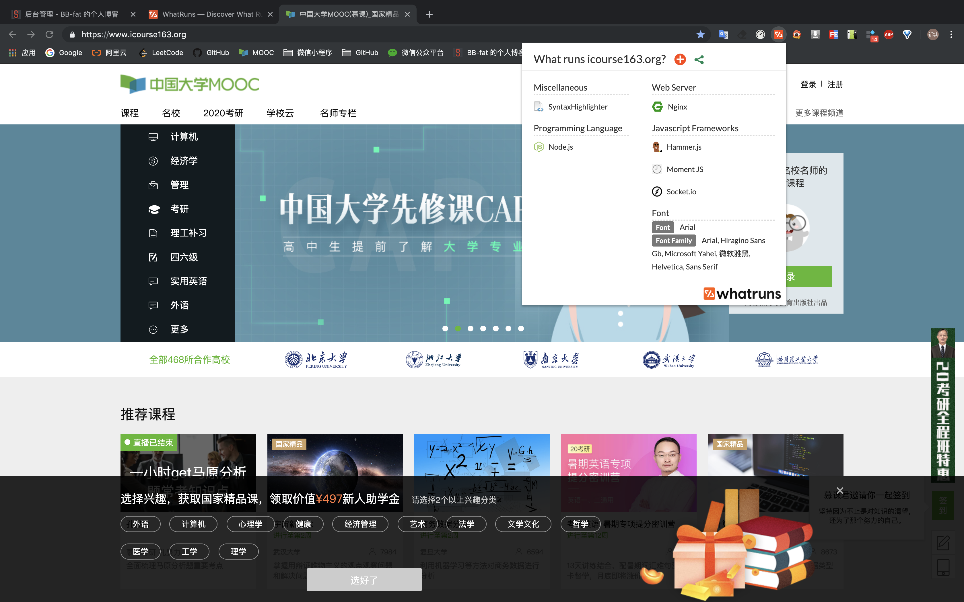Click the edit feedback icon on right sidebar

[943, 542]
